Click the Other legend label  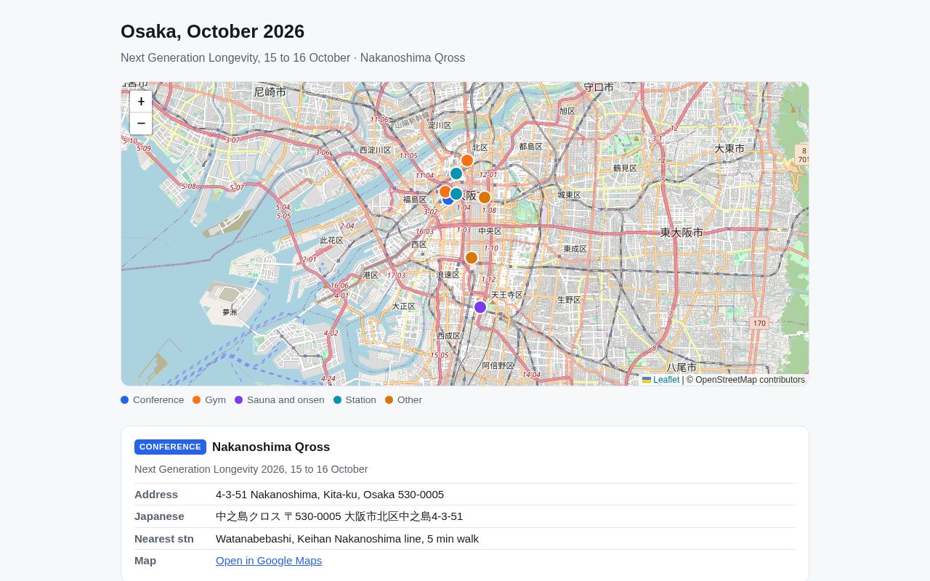click(x=410, y=400)
